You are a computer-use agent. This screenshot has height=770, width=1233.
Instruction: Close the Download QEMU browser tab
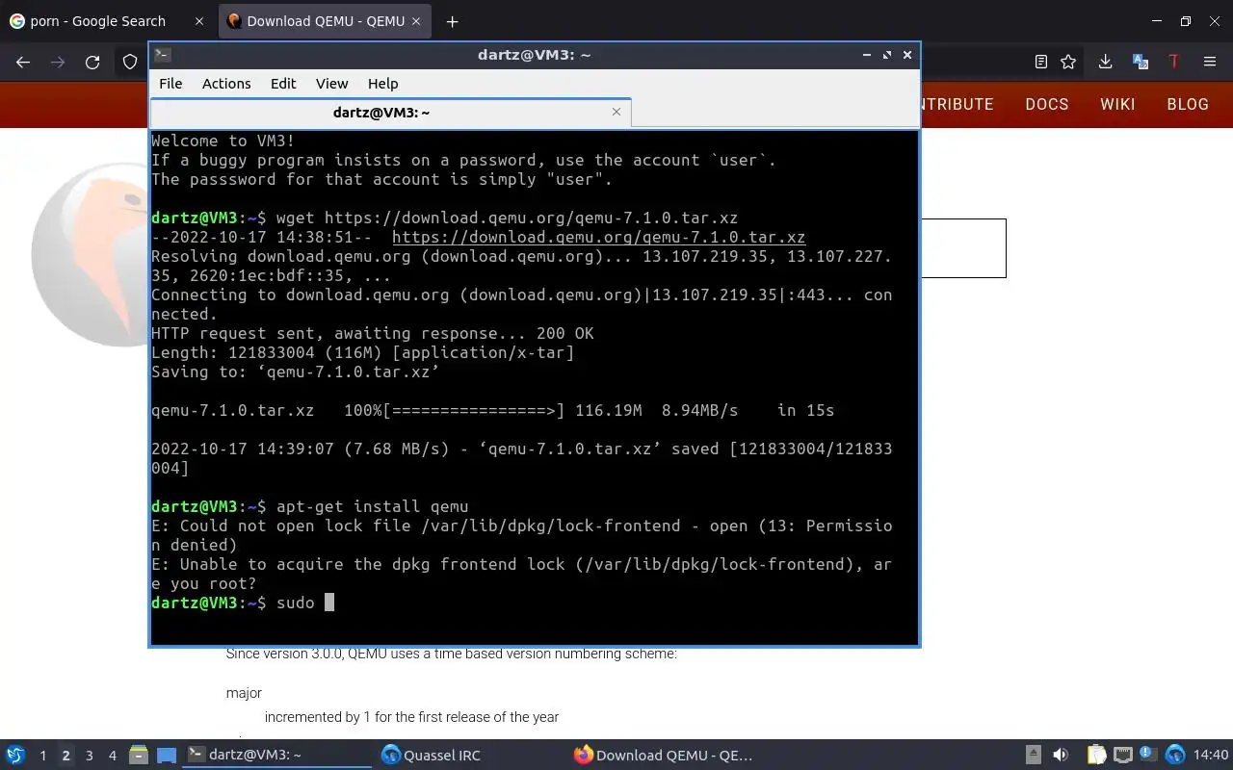pos(415,21)
